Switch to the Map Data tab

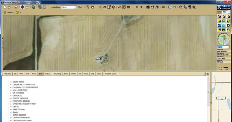click(8, 74)
